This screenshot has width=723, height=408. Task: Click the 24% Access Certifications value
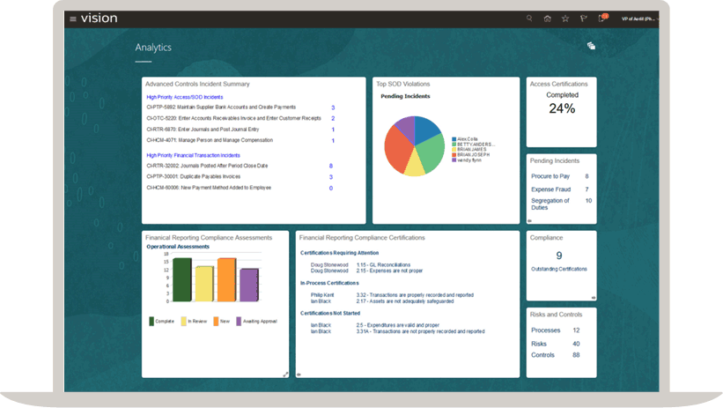click(x=562, y=108)
